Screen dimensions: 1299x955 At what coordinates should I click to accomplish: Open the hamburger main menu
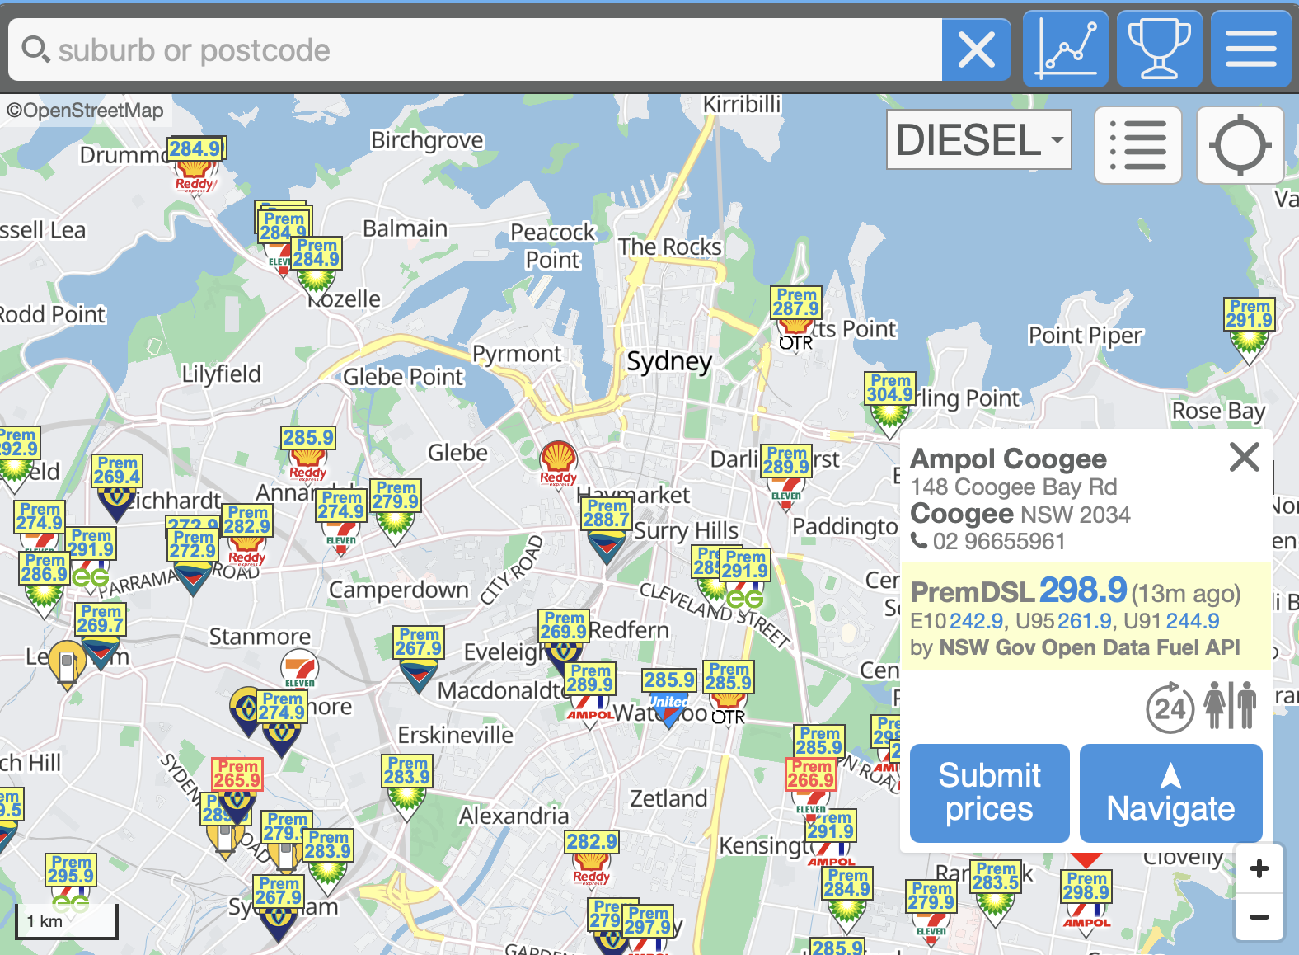pyautogui.click(x=1251, y=49)
